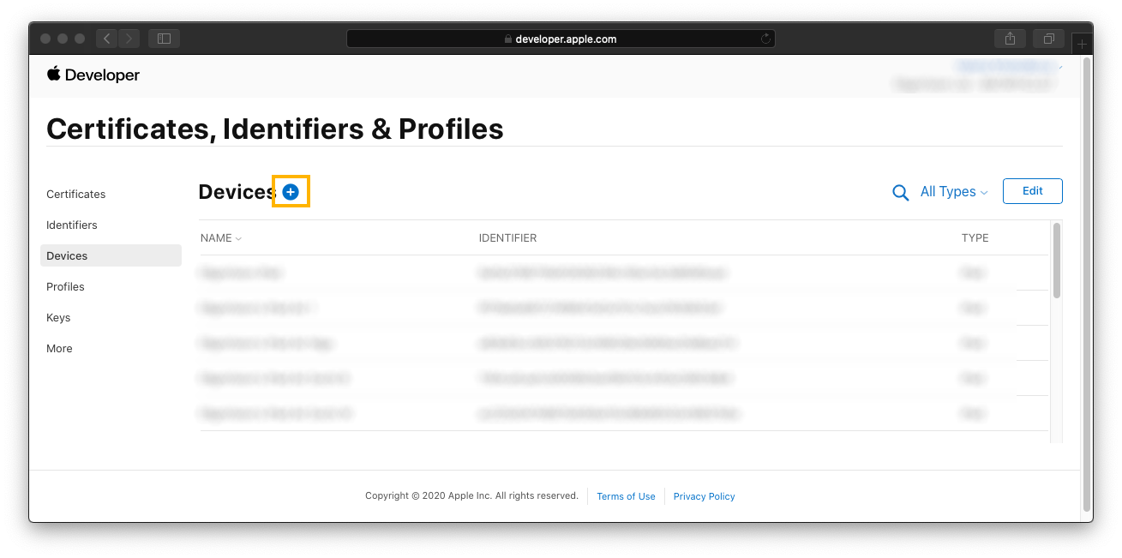Open the device search magnifier
This screenshot has height=558, width=1122.
[900, 193]
